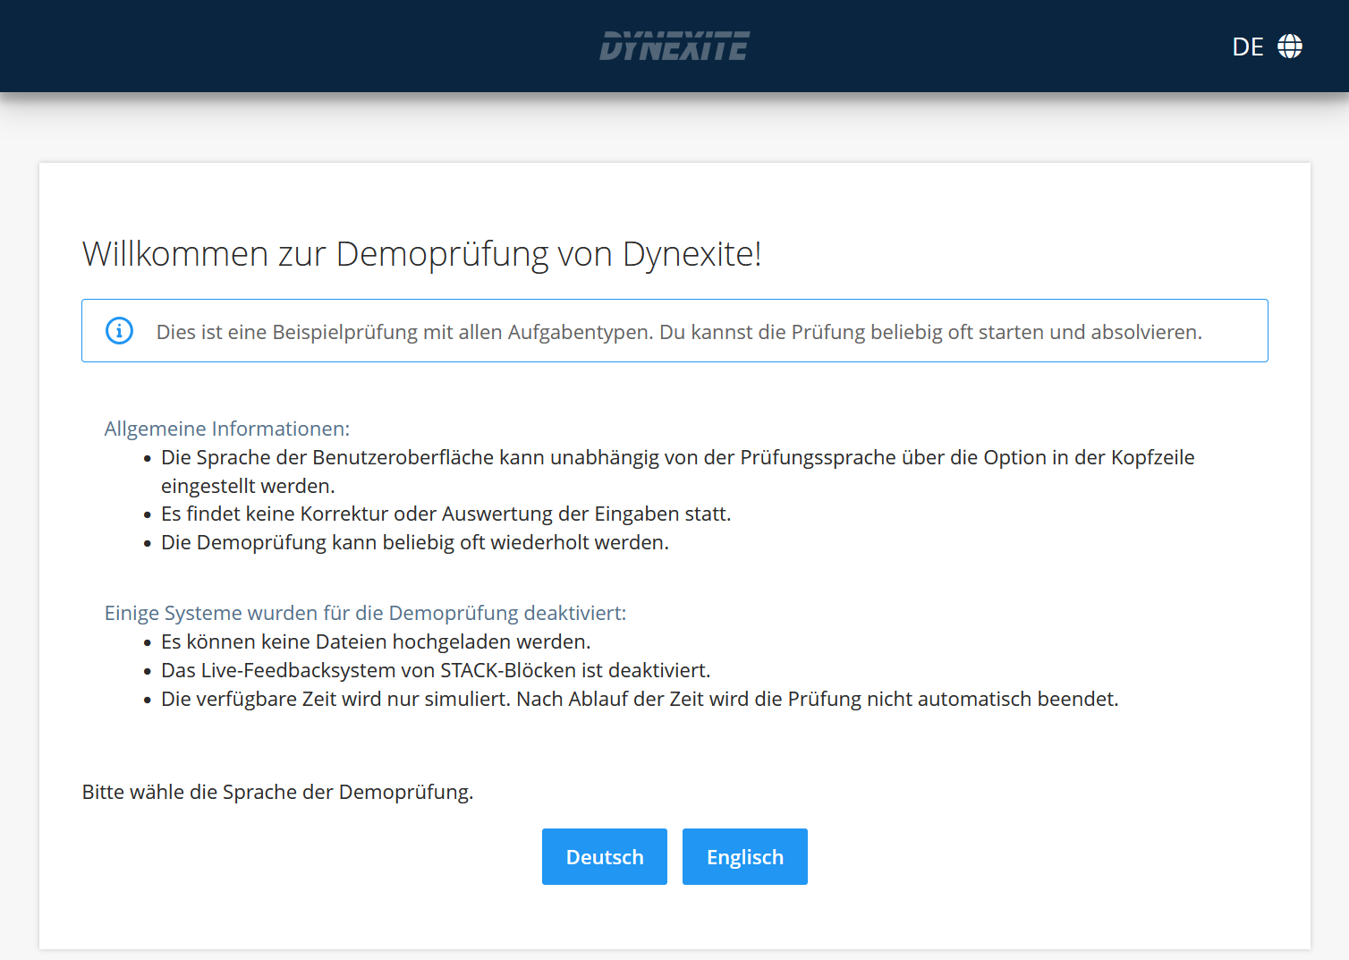Viewport: 1349px width, 960px height.
Task: Click the info banner text 'Dies ist eine Beispielprüfung'
Action: [286, 332]
